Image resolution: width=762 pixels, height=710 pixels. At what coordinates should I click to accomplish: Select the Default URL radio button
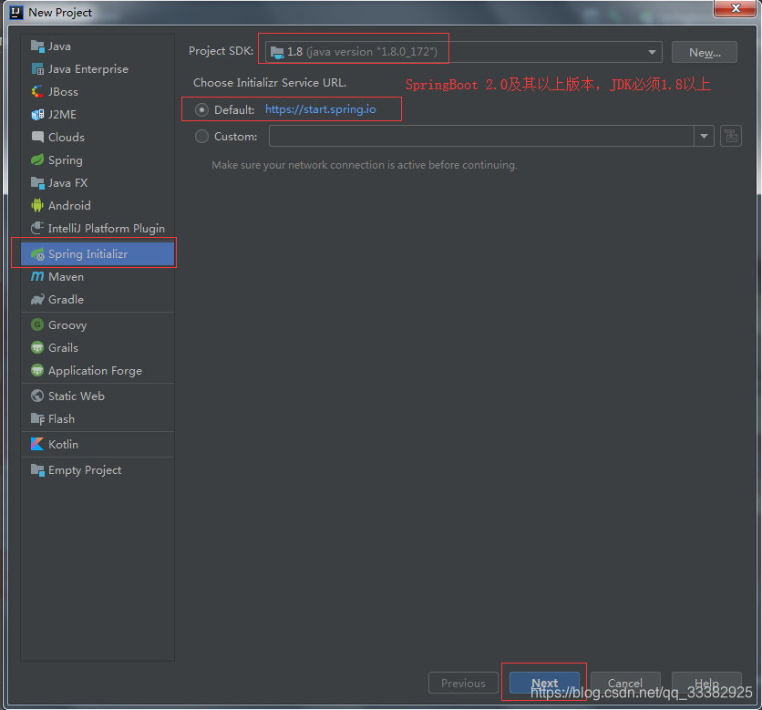(x=201, y=110)
